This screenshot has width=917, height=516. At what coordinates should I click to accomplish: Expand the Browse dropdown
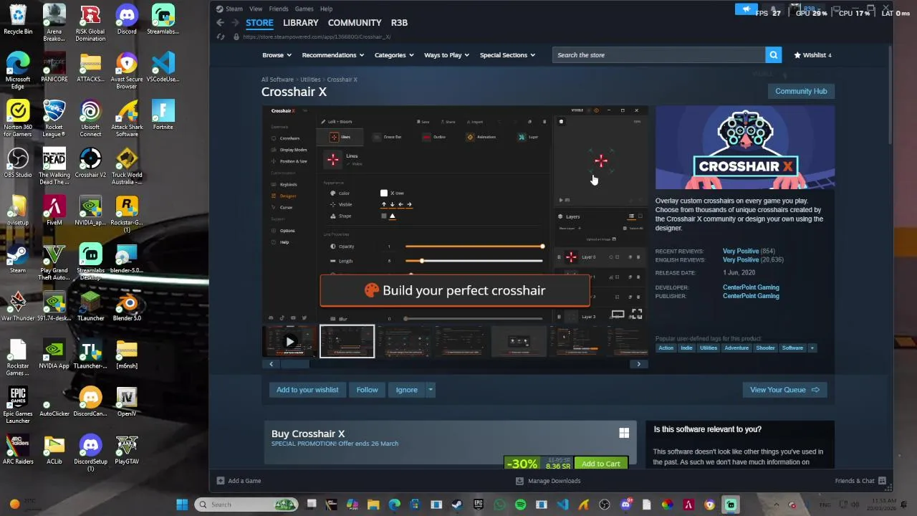click(x=277, y=55)
